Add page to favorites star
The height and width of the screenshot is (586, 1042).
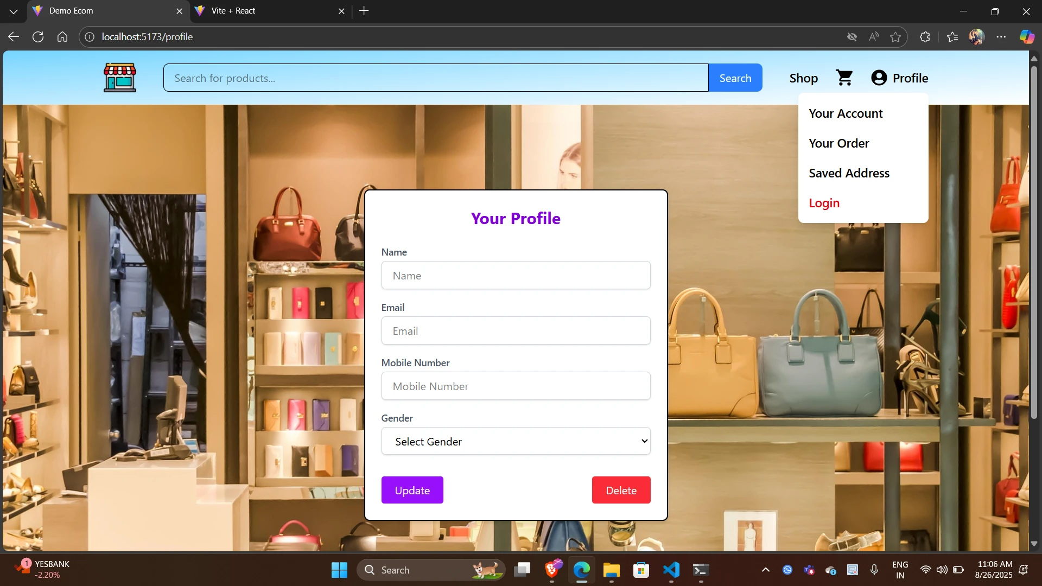point(895,37)
